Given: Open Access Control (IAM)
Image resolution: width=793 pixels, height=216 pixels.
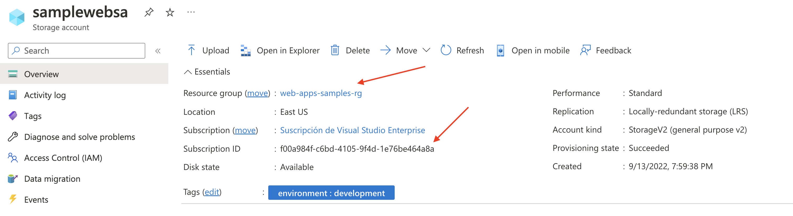Looking at the screenshot, I should point(84,157).
